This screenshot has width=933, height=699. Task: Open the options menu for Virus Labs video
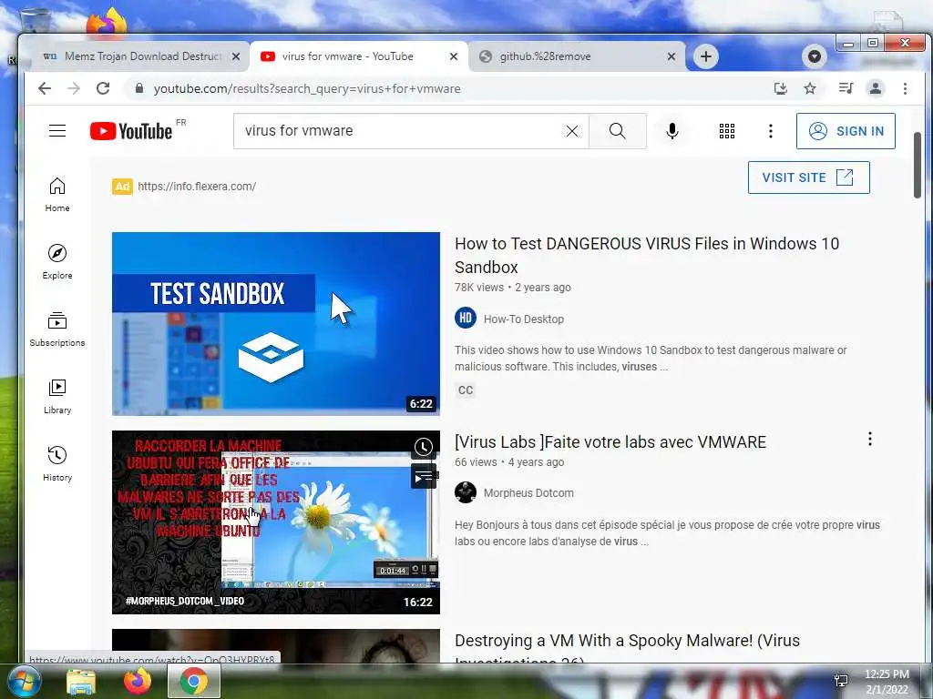(870, 440)
